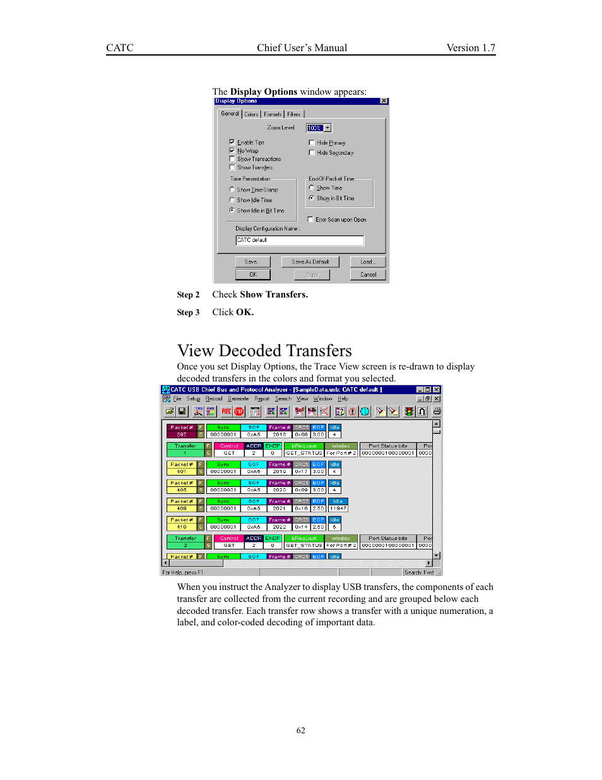The width and height of the screenshot is (602, 780).
Task: Select Show Idle in Bit Time radio
Action: [232, 210]
